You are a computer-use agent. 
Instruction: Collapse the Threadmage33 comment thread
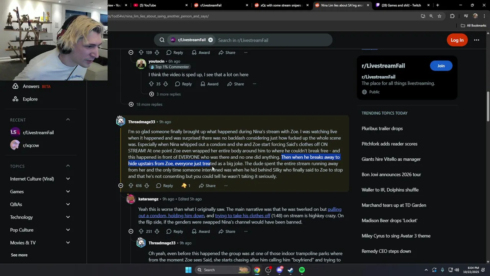[x=121, y=186]
